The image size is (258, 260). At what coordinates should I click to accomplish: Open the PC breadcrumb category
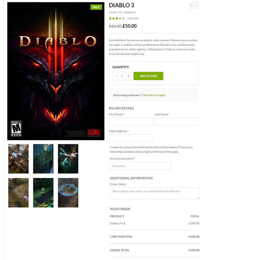tap(120, 12)
